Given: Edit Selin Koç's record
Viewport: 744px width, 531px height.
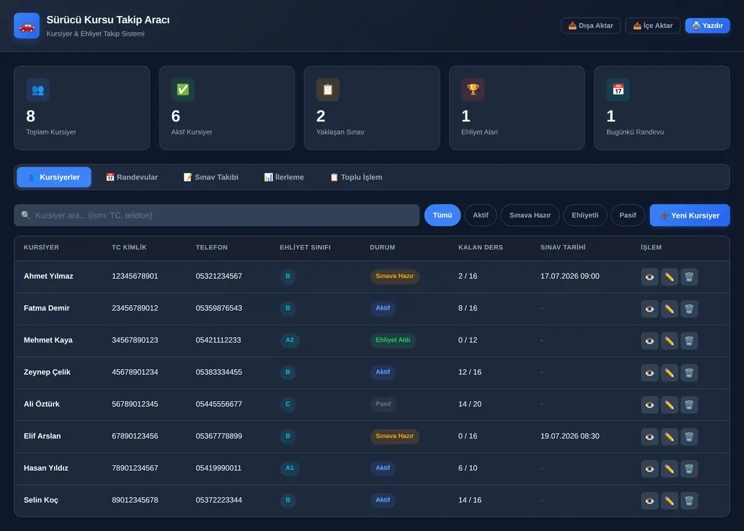Looking at the screenshot, I should pos(670,501).
